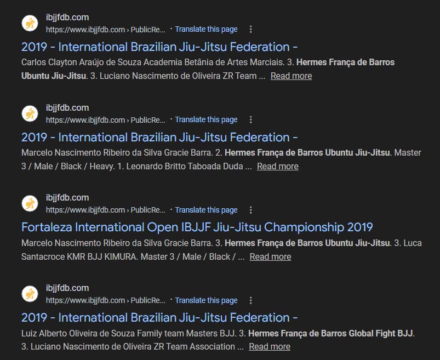Click the ibjjfdb favicon on the second result
Viewport: 440px width, 360px height.
click(30, 114)
